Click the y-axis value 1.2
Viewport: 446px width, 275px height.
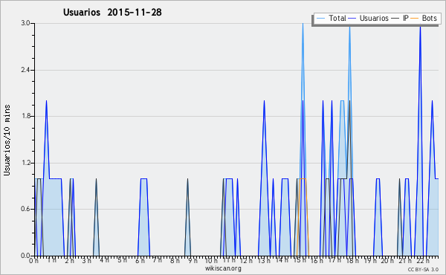click(25, 163)
